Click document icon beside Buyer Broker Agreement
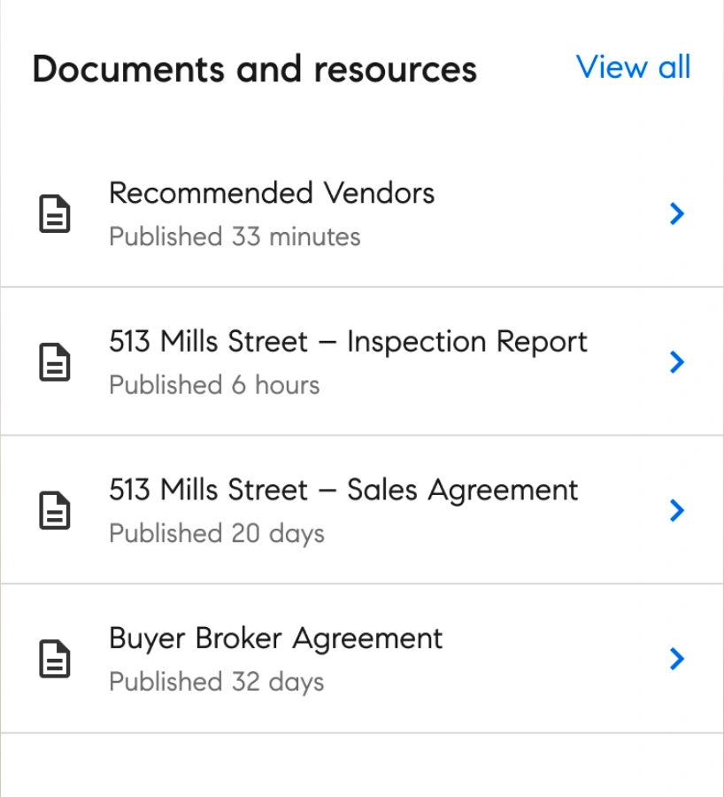 (x=55, y=660)
